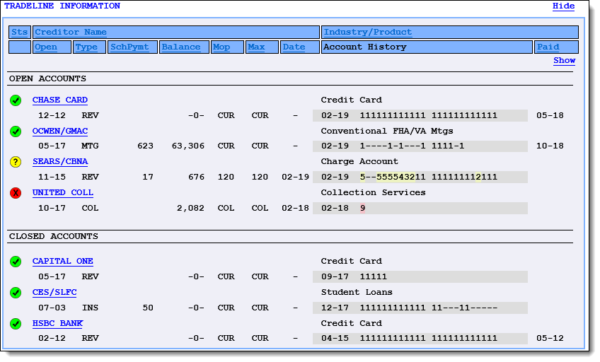Click the 623 scheduled payment for OCWEN/GMAC
Viewport: 600px width, 362px height.
point(146,146)
